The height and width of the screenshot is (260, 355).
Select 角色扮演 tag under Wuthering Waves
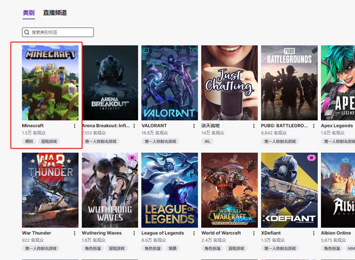pyautogui.click(x=93, y=249)
